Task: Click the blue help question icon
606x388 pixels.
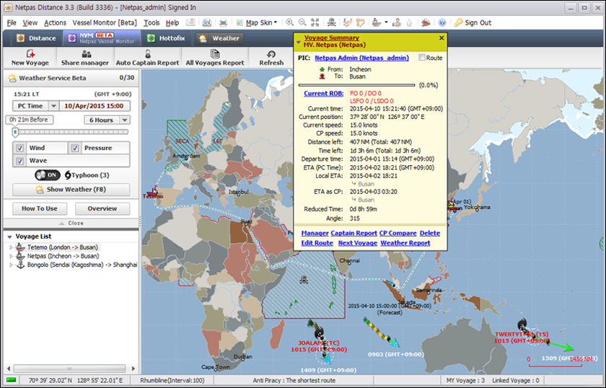Action: [x=442, y=22]
